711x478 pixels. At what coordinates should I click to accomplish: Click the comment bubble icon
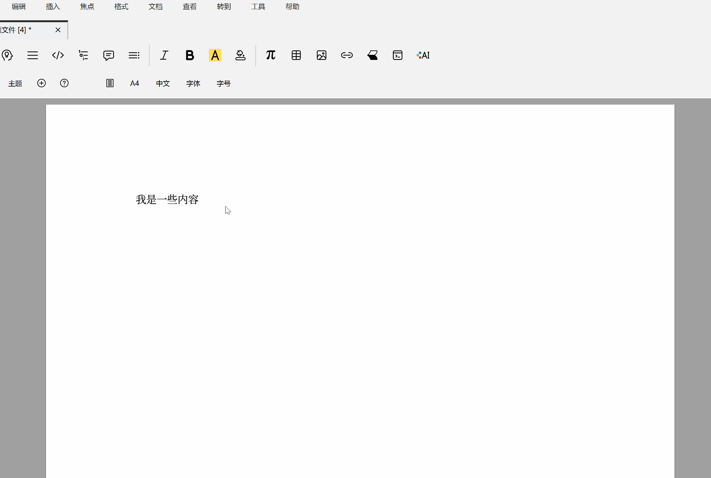coord(108,55)
